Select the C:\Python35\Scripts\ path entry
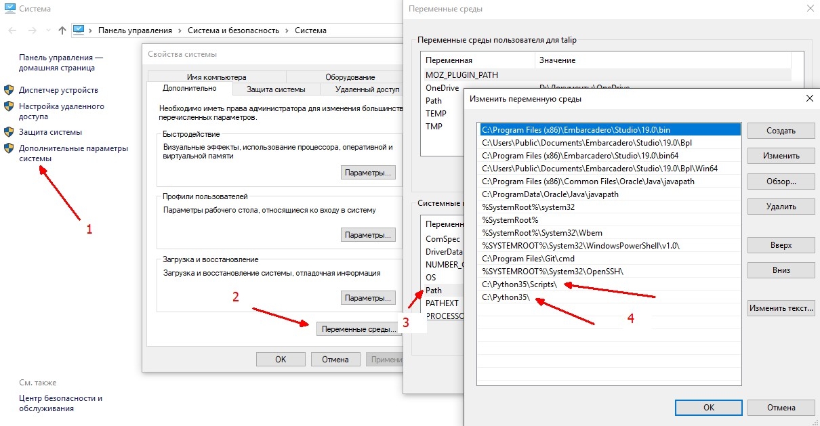Viewport: 820px width, 426px height. click(x=519, y=284)
